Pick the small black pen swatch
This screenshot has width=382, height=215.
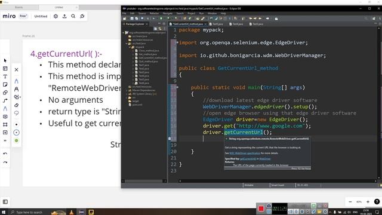point(16,125)
